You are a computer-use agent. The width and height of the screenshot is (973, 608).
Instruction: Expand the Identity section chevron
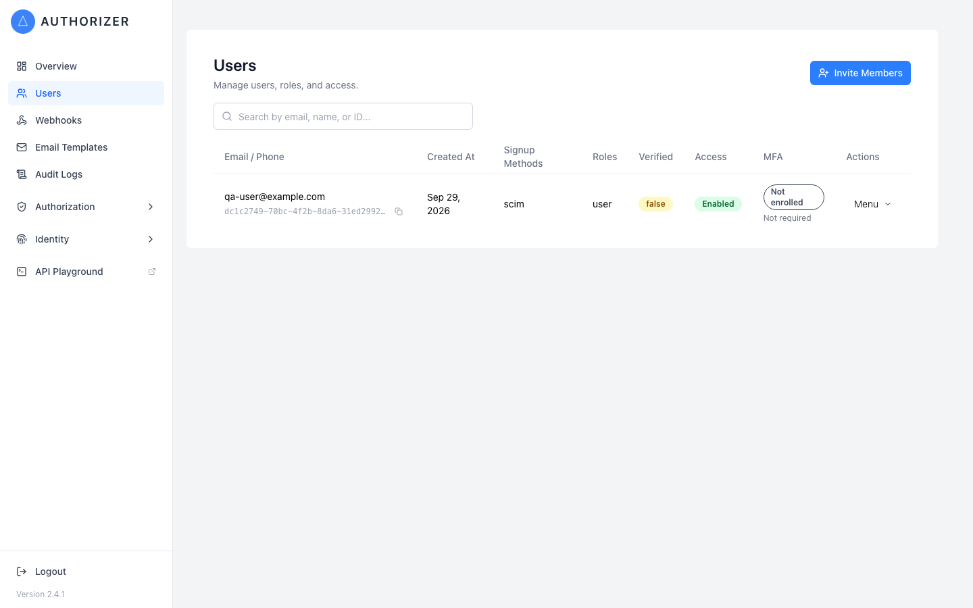tap(151, 239)
